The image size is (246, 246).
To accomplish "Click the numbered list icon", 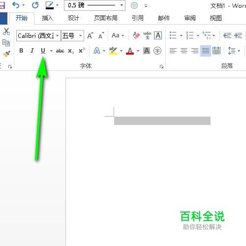I will 190,35.
